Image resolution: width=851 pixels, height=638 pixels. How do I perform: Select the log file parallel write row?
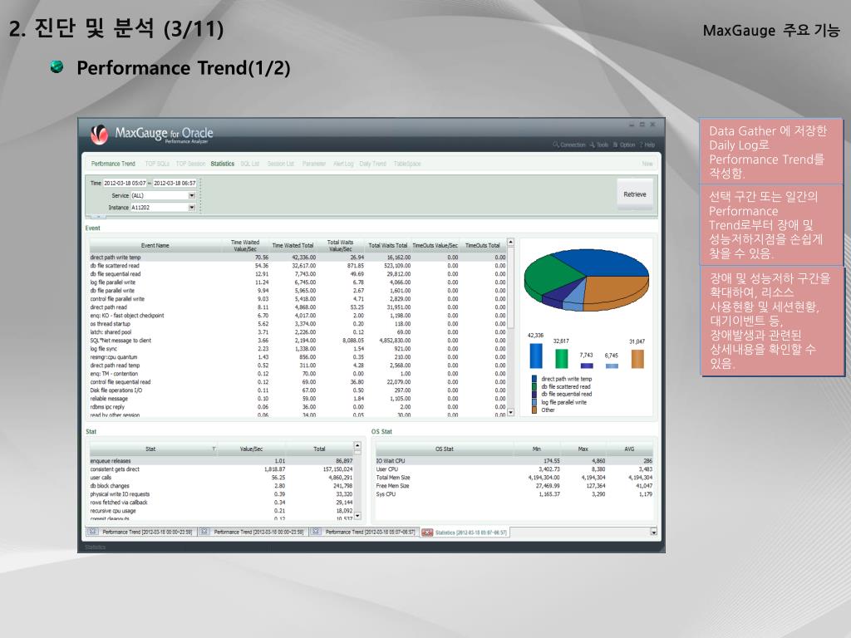tap(298, 282)
